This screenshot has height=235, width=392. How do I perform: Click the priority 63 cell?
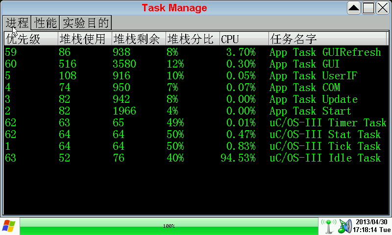point(10,158)
